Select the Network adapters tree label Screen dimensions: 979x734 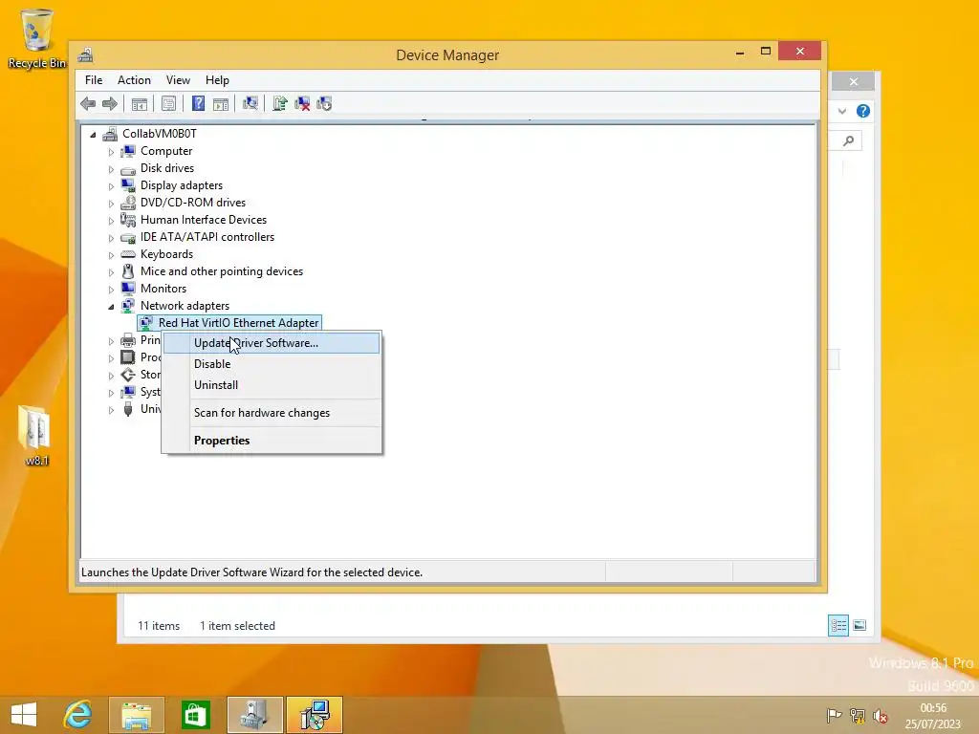pyautogui.click(x=185, y=306)
